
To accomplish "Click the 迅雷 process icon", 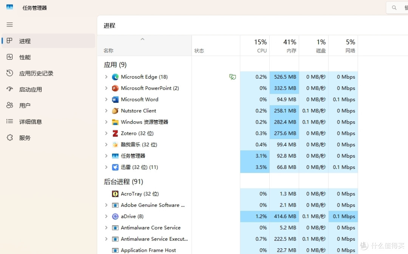I will pyautogui.click(x=115, y=167).
